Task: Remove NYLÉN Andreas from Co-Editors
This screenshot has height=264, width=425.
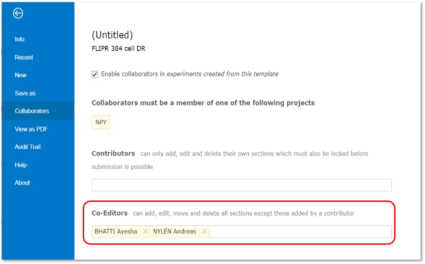Action: (x=205, y=232)
